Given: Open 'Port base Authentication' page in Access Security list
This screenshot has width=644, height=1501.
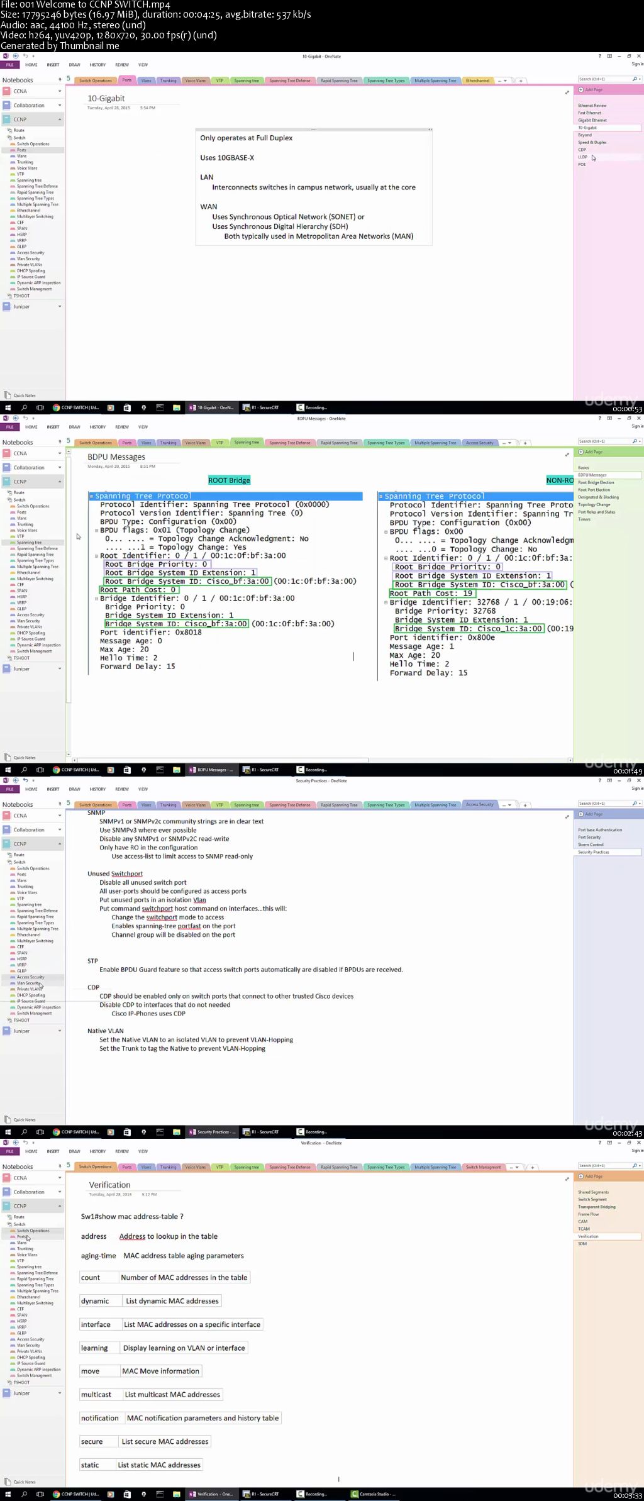Looking at the screenshot, I should 600,830.
